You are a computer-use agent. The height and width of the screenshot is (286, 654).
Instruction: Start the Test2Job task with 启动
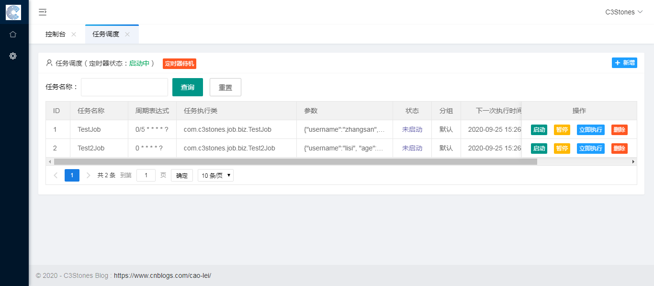pyautogui.click(x=539, y=149)
